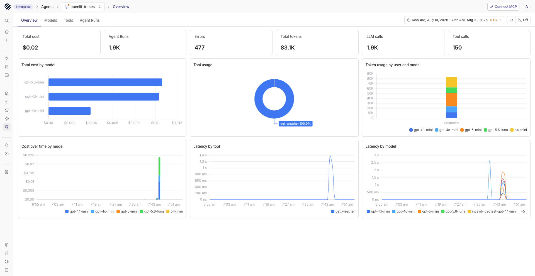Screen dimensions: 535x276
Task: Toggle auto-refresh 'Off' button
Action: pos(523,20)
